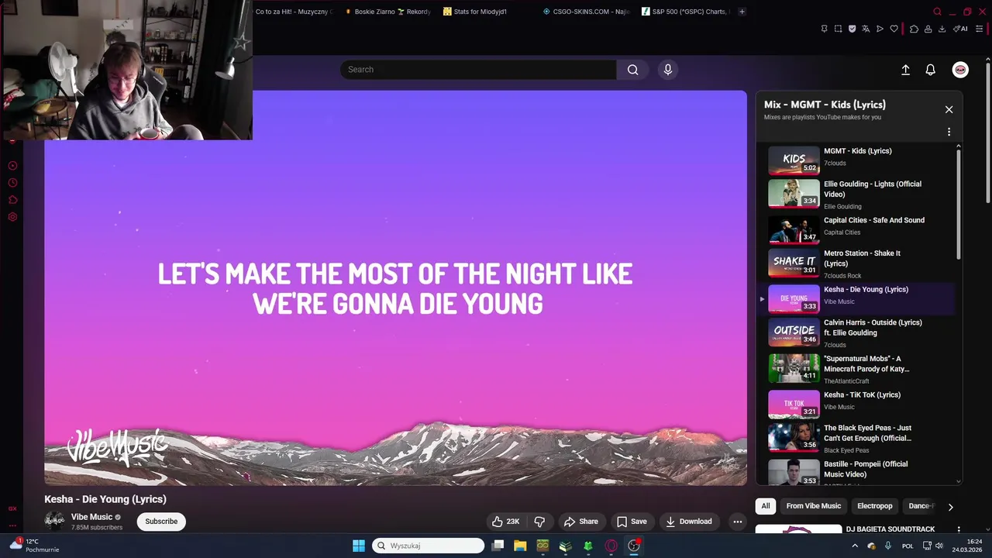
Task: Save the video to a playlist
Action: (x=632, y=522)
